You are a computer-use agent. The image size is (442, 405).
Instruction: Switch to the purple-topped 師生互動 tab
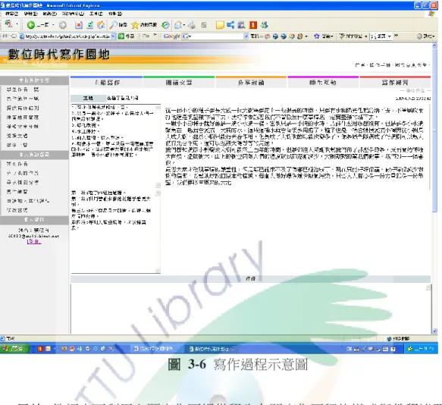323,83
